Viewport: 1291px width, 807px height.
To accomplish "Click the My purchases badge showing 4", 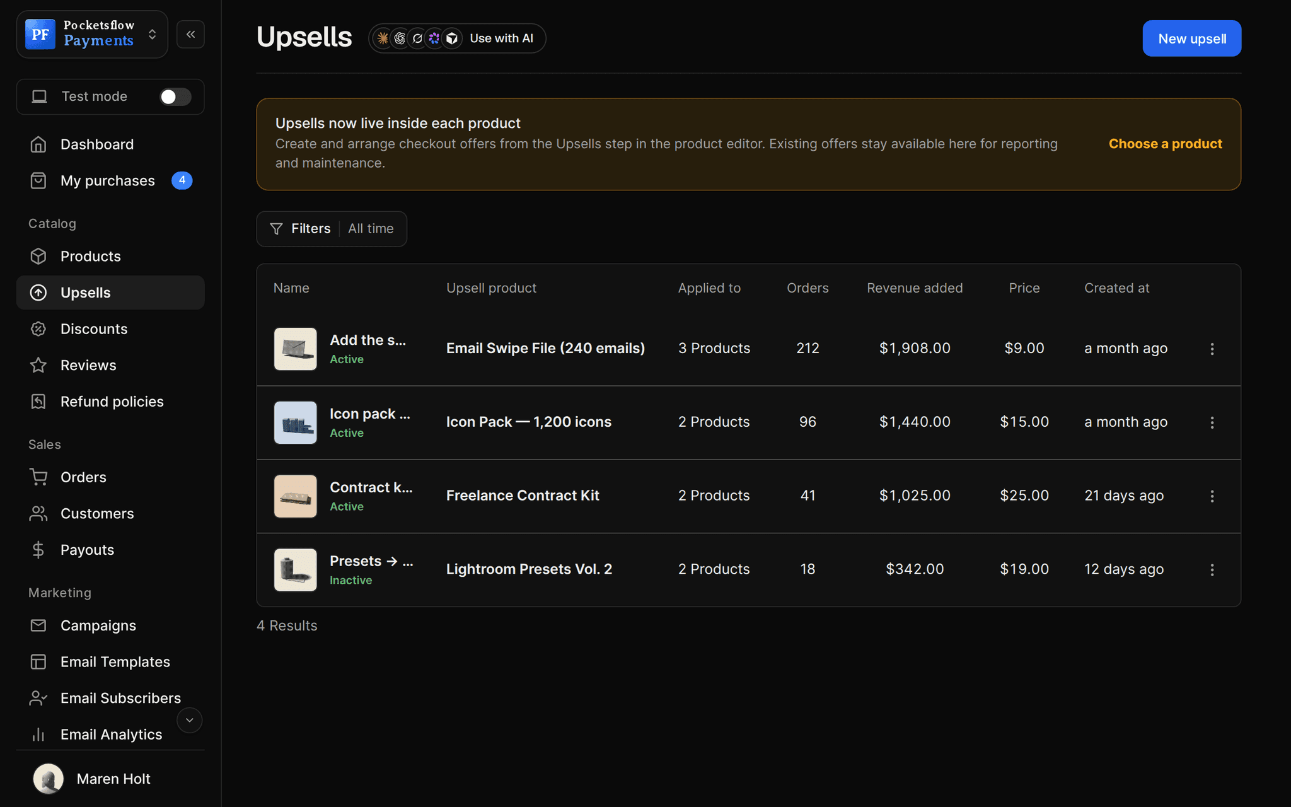I will [x=182, y=180].
